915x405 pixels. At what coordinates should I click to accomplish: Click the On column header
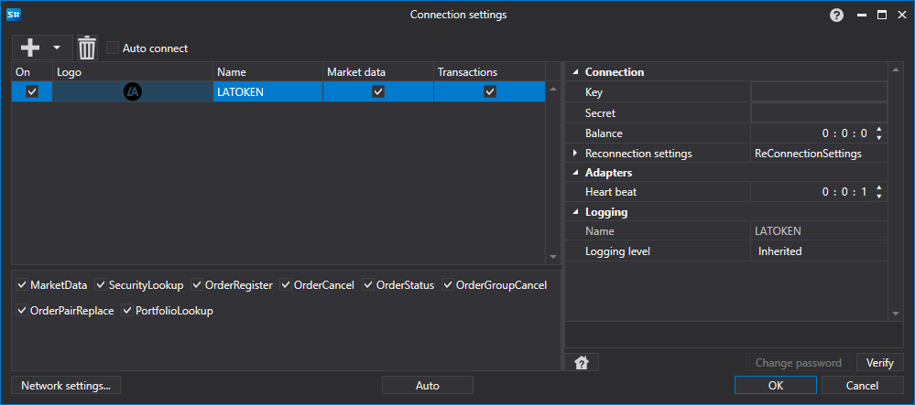[x=32, y=72]
